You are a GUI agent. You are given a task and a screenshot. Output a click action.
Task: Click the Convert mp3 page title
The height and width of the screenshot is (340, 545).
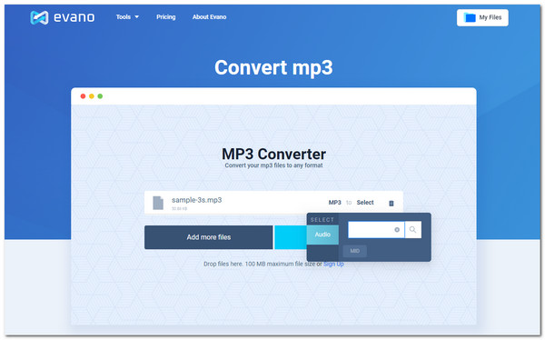[273, 67]
